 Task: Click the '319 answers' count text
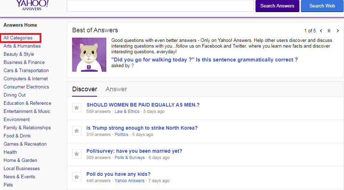(x=98, y=135)
